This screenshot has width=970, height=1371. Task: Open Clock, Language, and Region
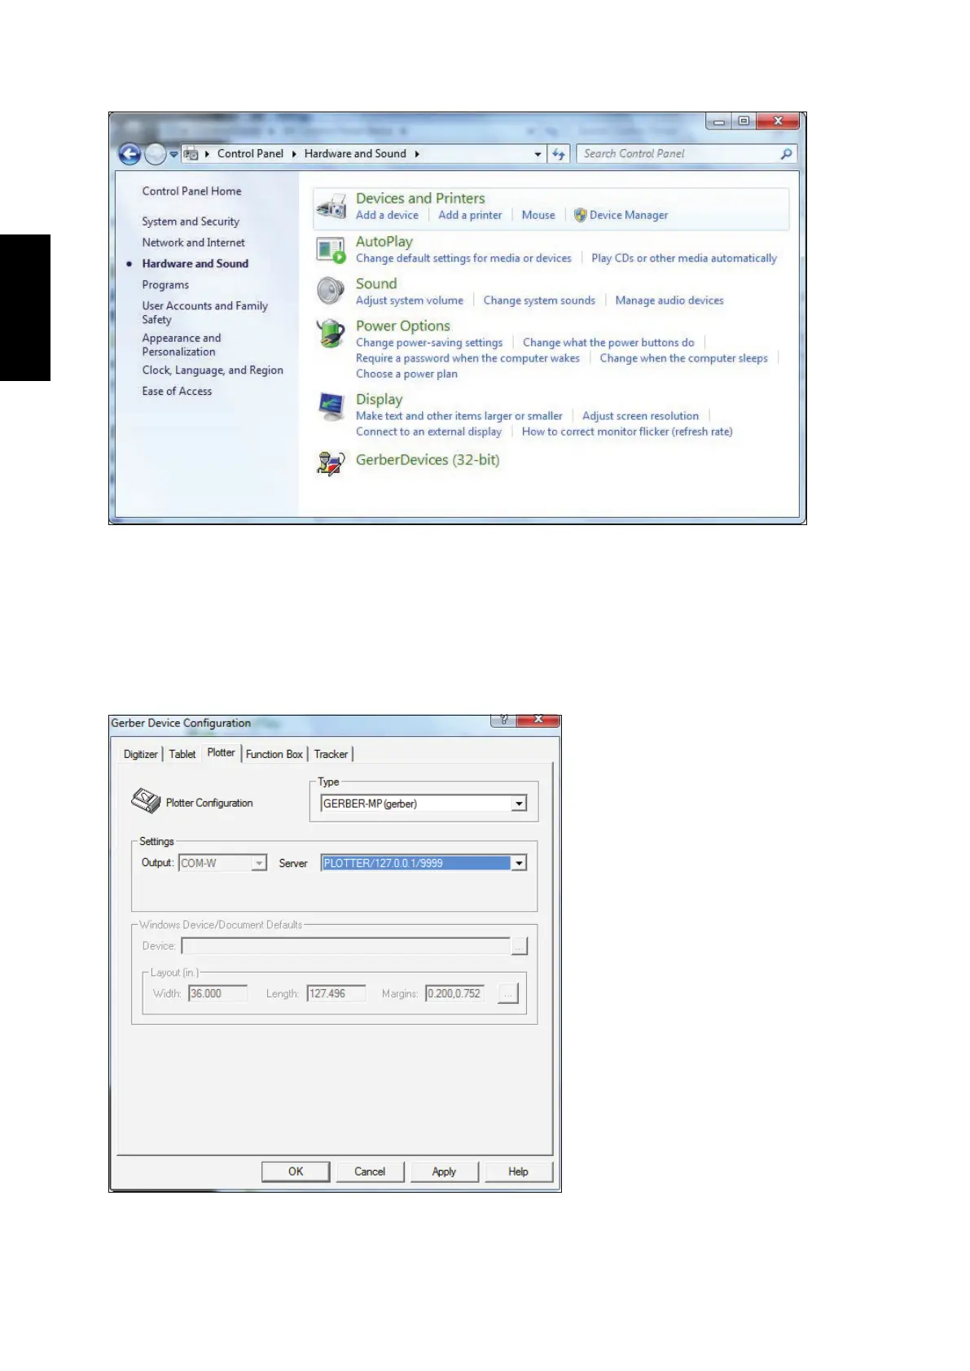click(213, 370)
